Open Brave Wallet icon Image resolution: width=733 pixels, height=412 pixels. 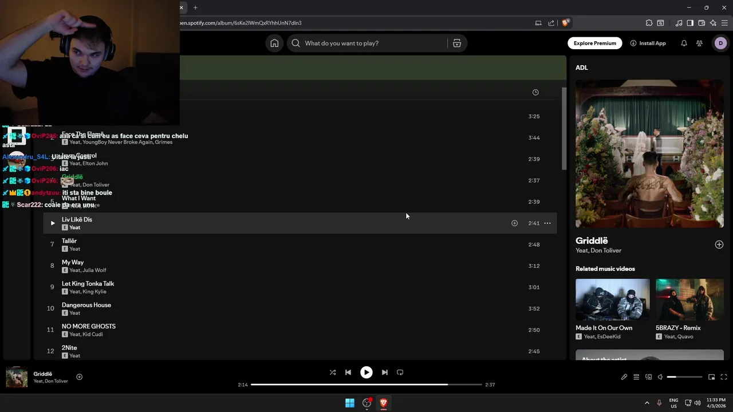point(702,23)
